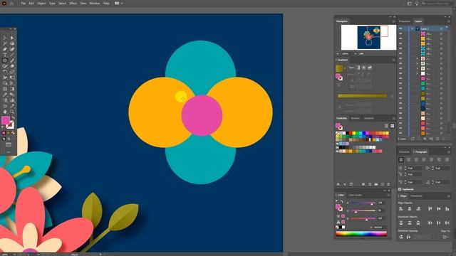
Task: Click Align Horizontal Right icon in Align panel
Action: [418, 209]
